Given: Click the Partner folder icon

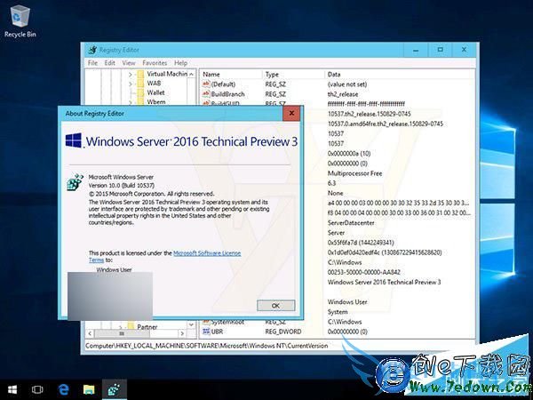Looking at the screenshot, I should coord(131,326).
